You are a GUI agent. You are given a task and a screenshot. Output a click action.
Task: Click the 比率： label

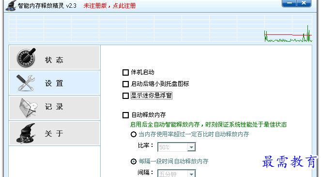146,145
